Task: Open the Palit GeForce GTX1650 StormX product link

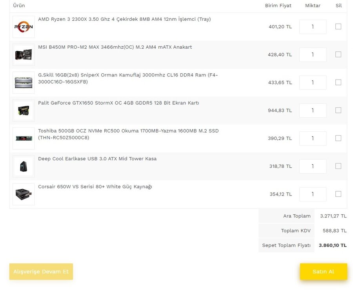Action: coord(118,103)
